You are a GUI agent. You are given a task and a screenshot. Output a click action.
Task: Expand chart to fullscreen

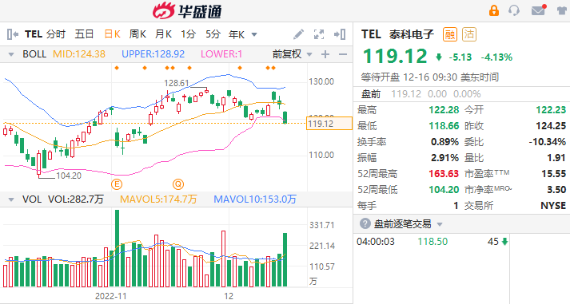[x=319, y=34]
